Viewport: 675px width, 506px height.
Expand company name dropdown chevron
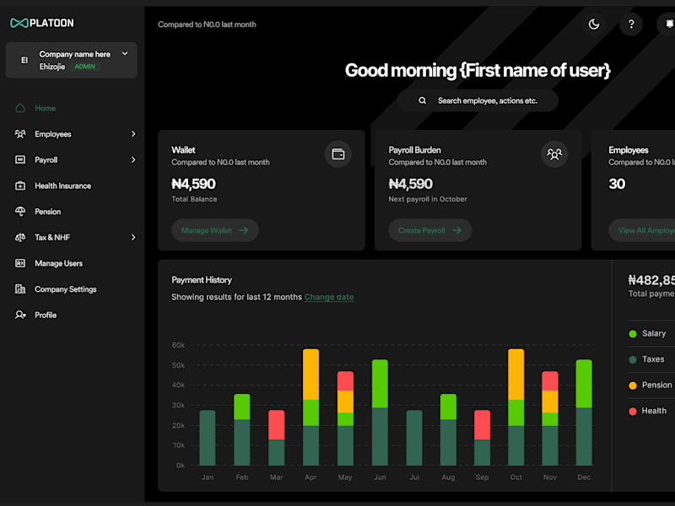(125, 54)
